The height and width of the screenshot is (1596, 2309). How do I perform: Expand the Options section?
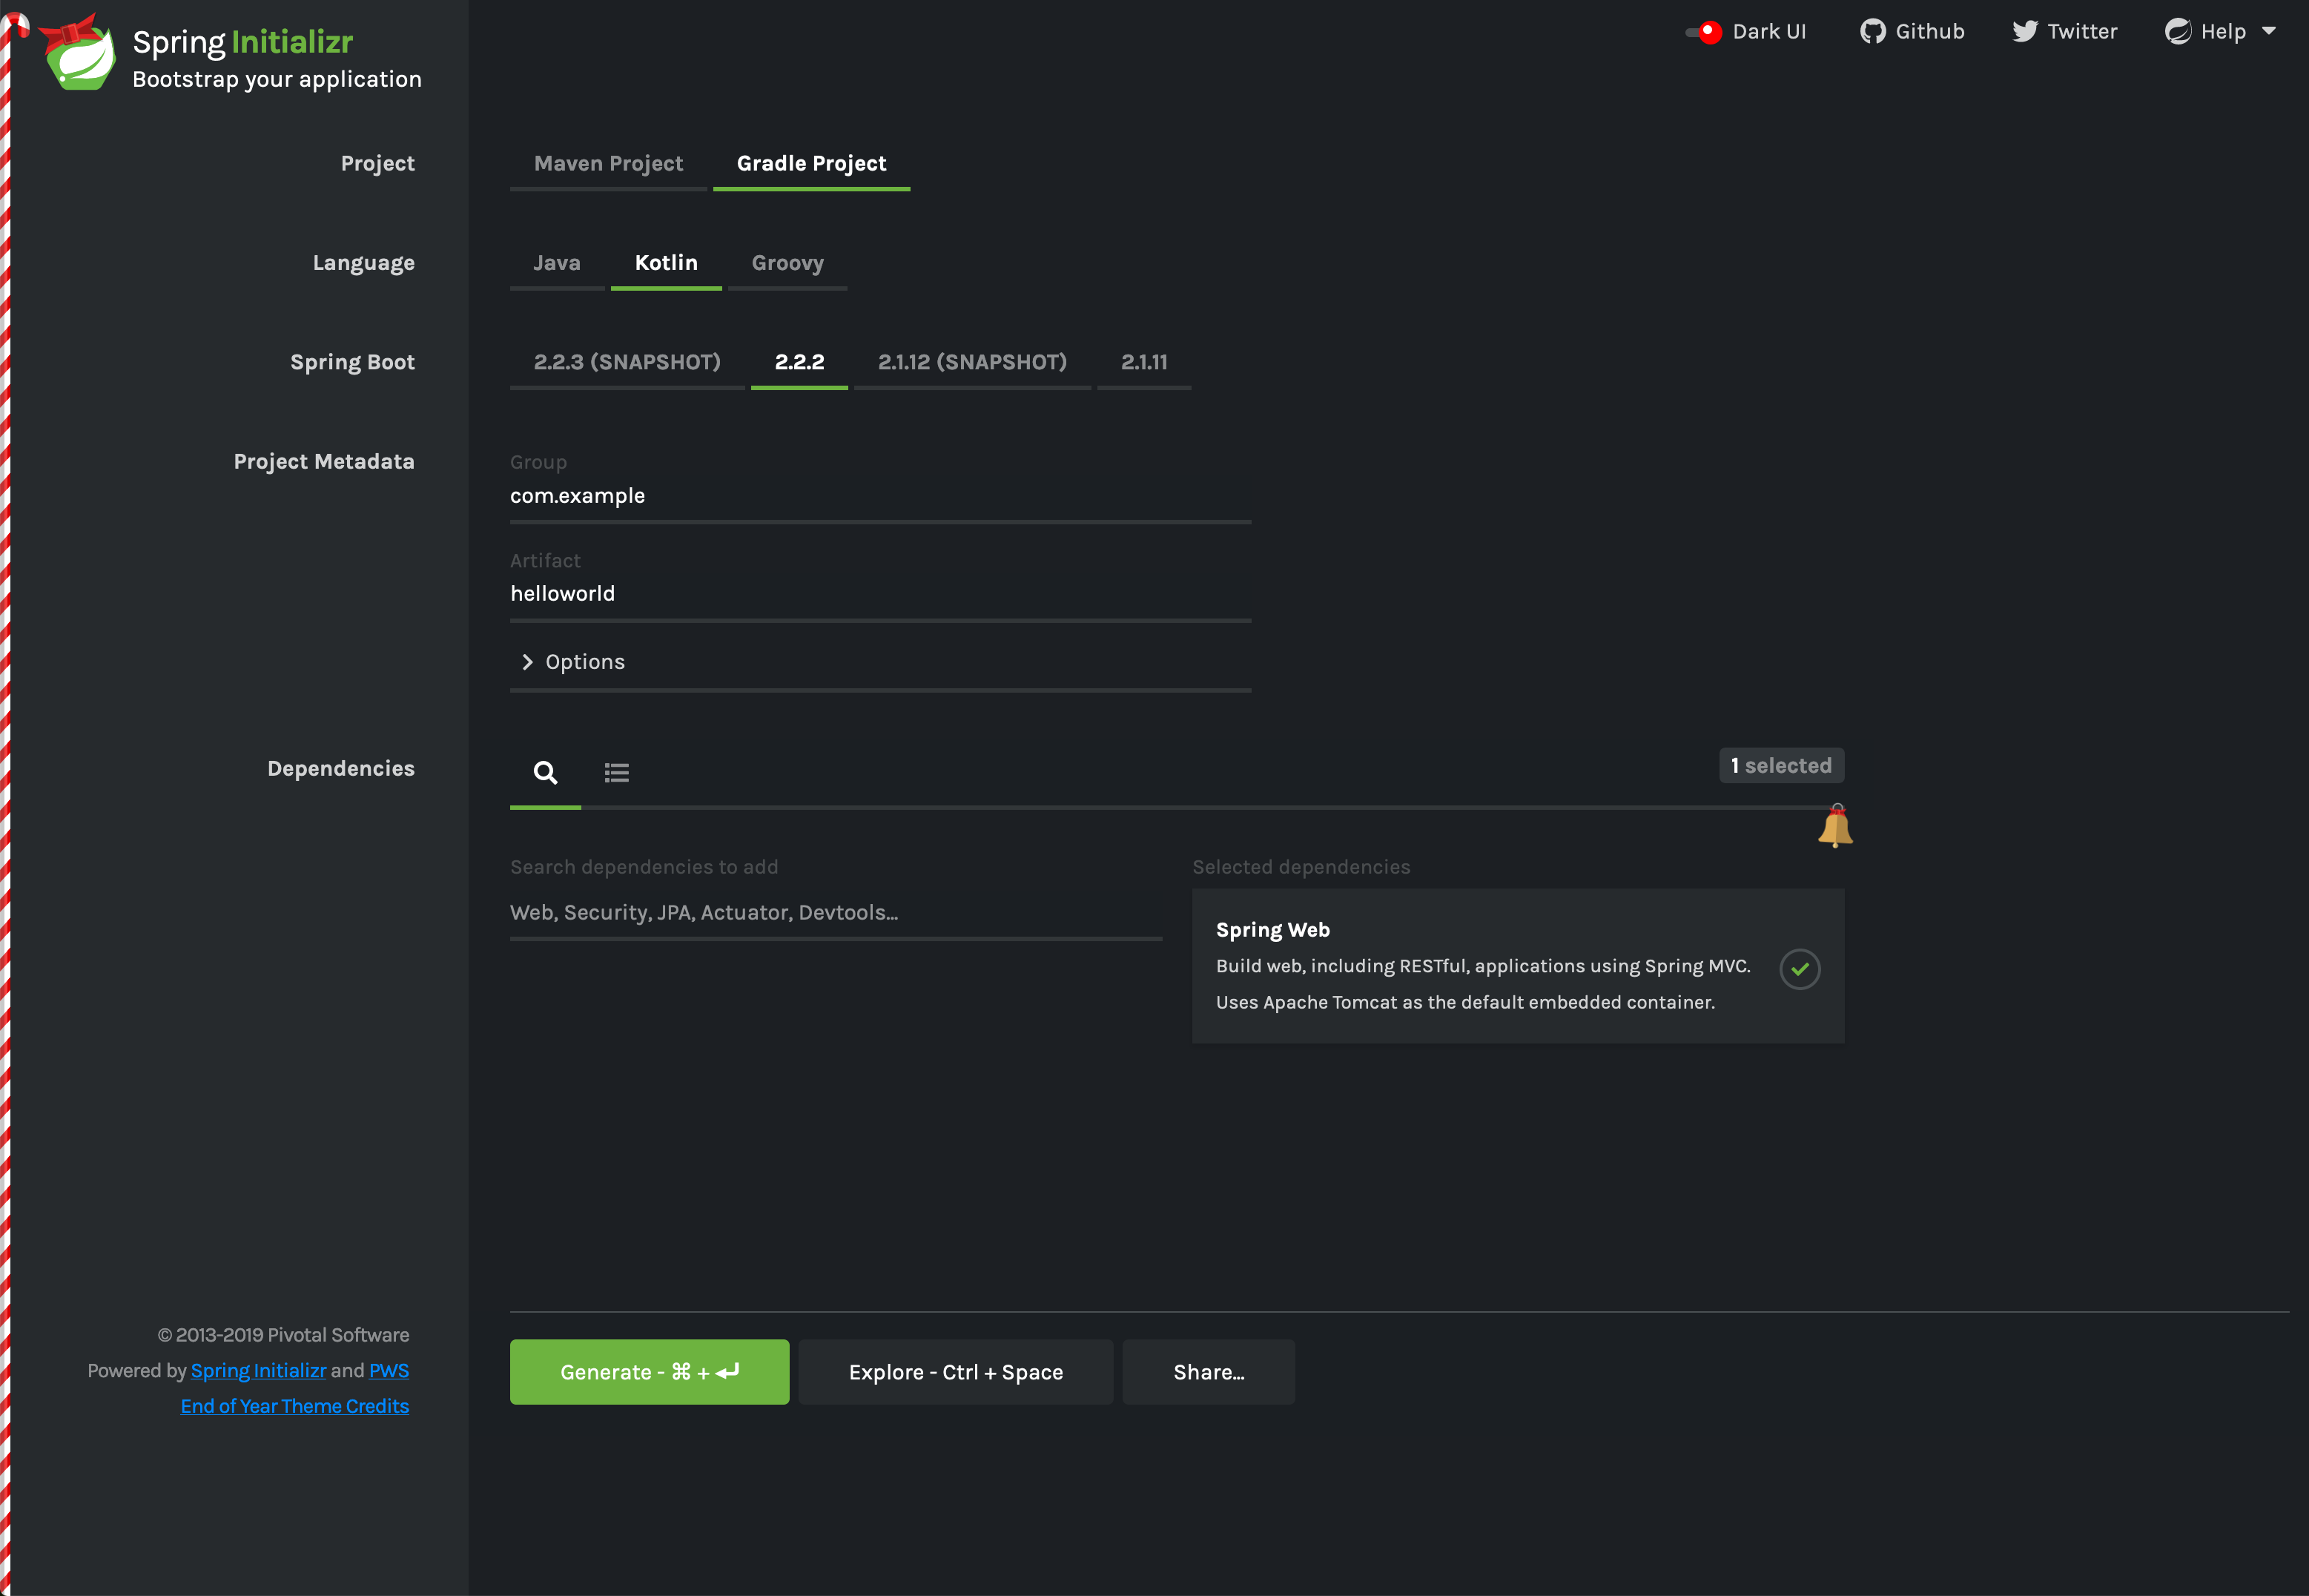(x=881, y=662)
